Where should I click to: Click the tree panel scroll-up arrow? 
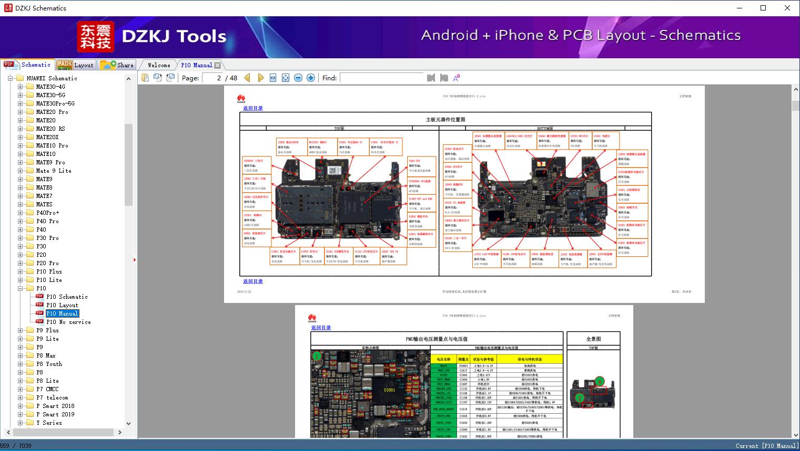pyautogui.click(x=128, y=79)
